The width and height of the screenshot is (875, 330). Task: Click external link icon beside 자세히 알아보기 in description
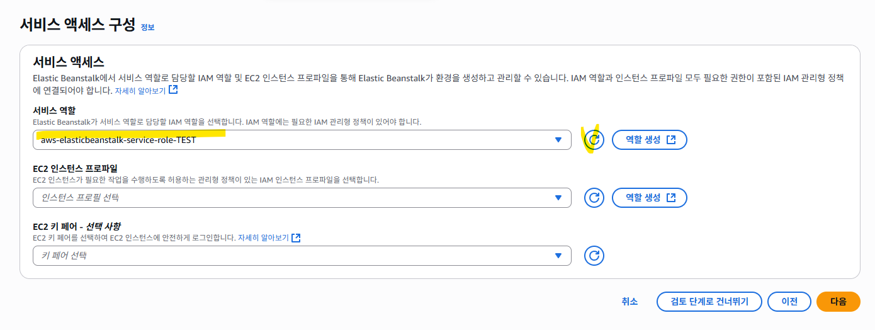(173, 90)
